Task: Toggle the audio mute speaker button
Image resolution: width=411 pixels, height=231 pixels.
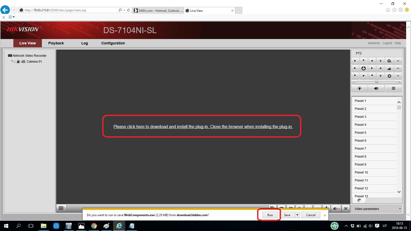Action: [x=337, y=209]
